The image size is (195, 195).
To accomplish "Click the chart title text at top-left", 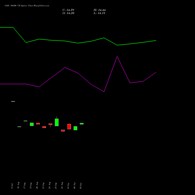I will tap(27, 6).
